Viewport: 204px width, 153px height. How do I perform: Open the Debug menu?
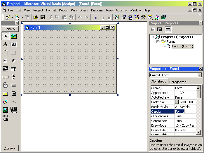(x=64, y=10)
